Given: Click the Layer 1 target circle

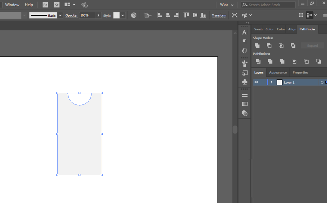Looking at the screenshot, I should click(322, 83).
